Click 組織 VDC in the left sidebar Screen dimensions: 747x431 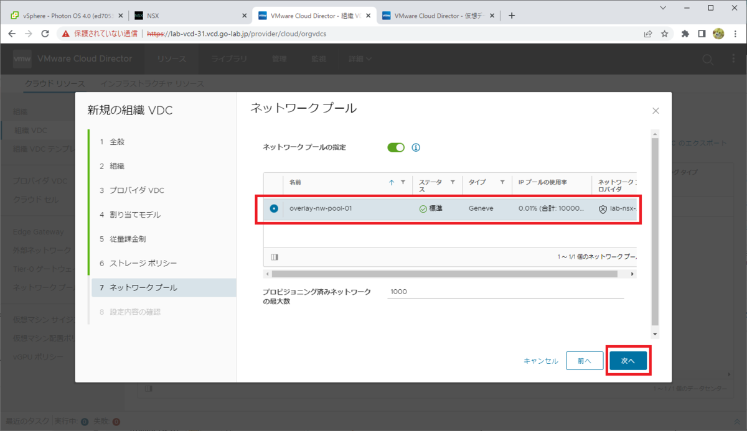pyautogui.click(x=31, y=131)
